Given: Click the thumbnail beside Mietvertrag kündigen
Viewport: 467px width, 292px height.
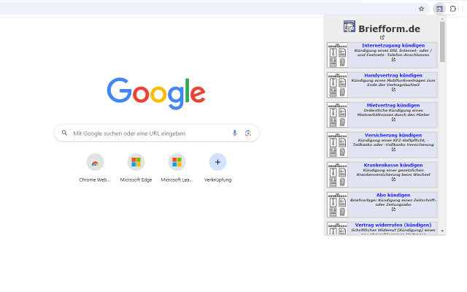Looking at the screenshot, I should 337,115.
